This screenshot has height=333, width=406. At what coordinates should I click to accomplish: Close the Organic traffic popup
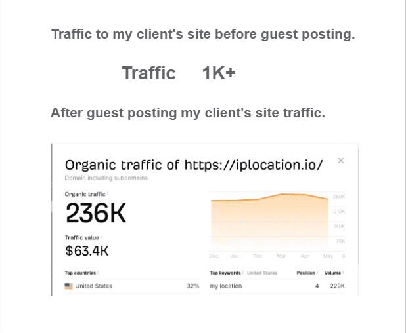coord(341,161)
